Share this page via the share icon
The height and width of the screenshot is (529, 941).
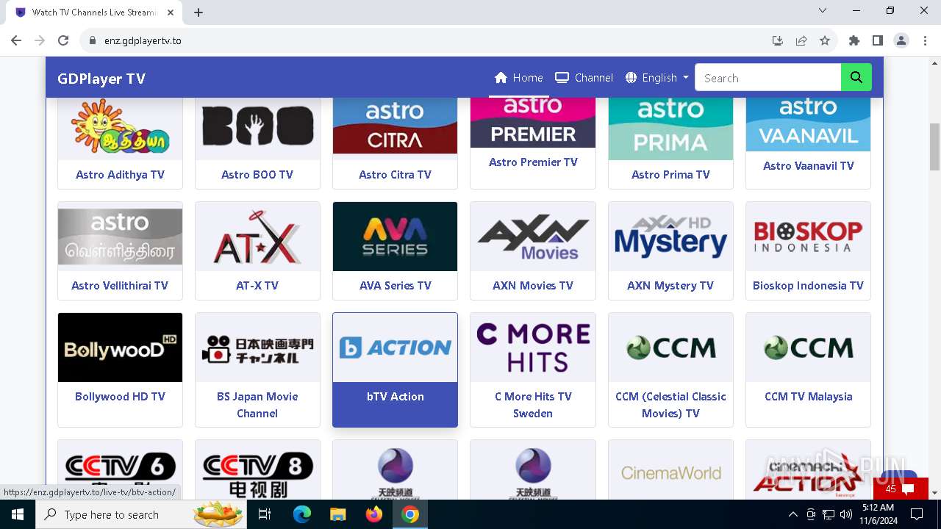pyautogui.click(x=801, y=40)
